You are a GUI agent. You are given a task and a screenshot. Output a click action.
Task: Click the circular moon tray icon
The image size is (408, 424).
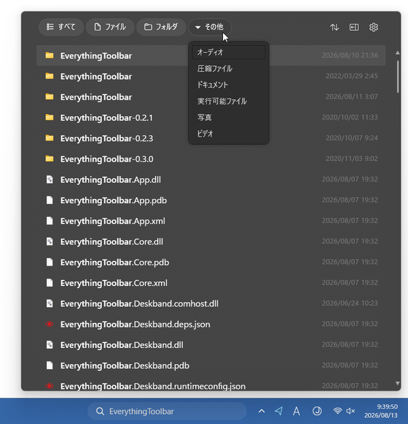317,411
